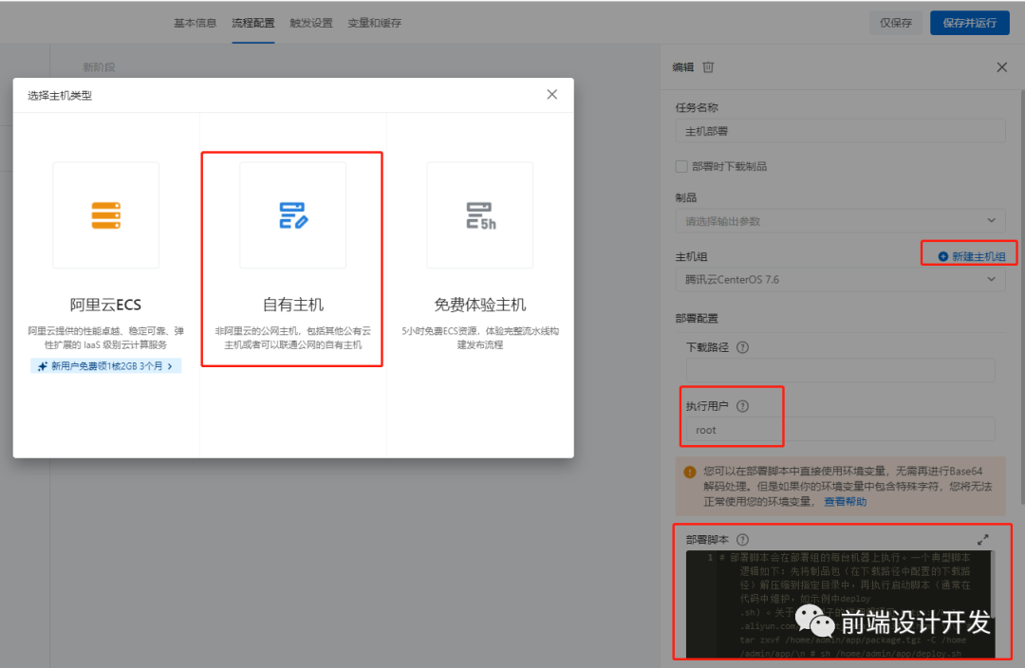Image resolution: width=1025 pixels, height=668 pixels.
Task: Focus the 执行用户 input containing root
Action: [x=840, y=430]
